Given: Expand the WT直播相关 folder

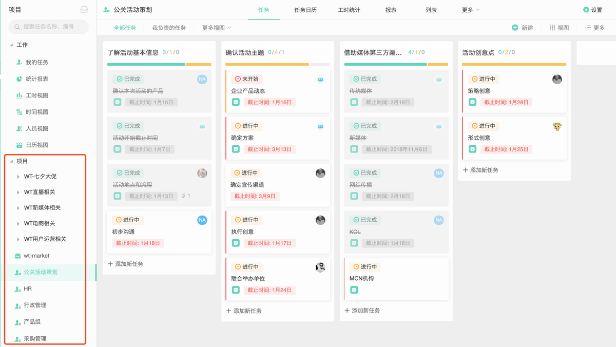Looking at the screenshot, I should click(x=18, y=192).
